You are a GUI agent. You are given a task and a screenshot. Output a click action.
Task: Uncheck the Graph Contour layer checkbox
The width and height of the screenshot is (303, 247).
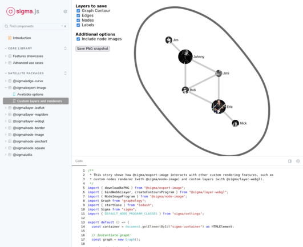78,11
